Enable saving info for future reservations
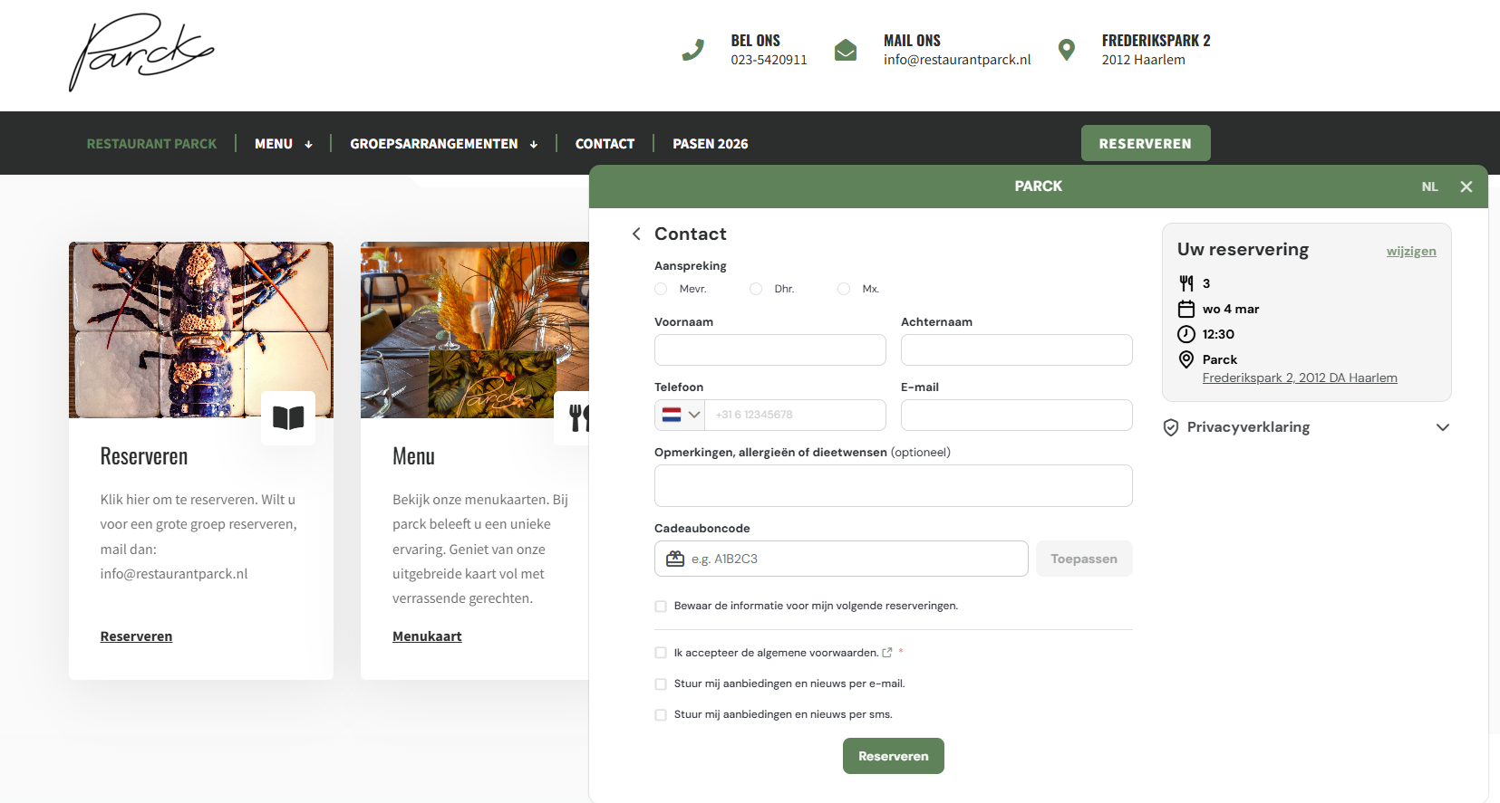 point(661,607)
